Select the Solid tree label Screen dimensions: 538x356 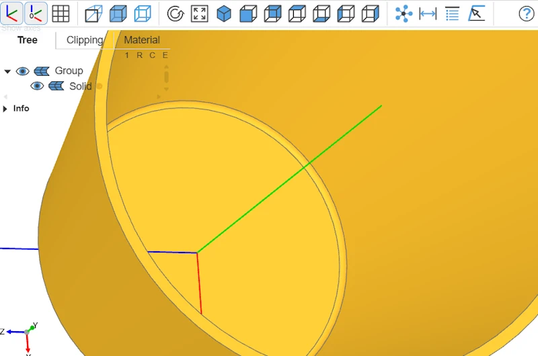[80, 86]
